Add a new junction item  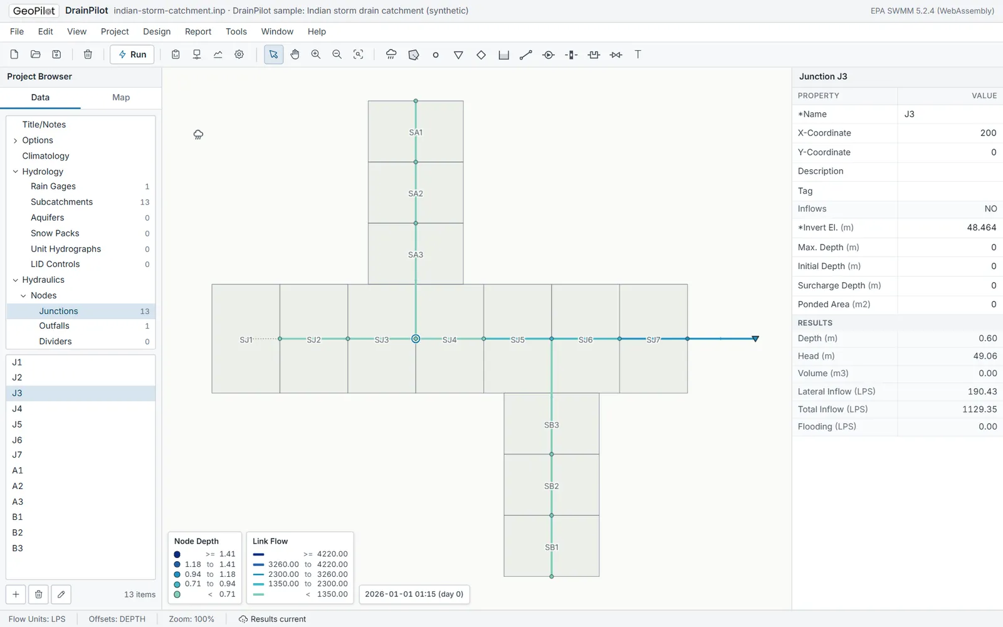[x=16, y=594]
